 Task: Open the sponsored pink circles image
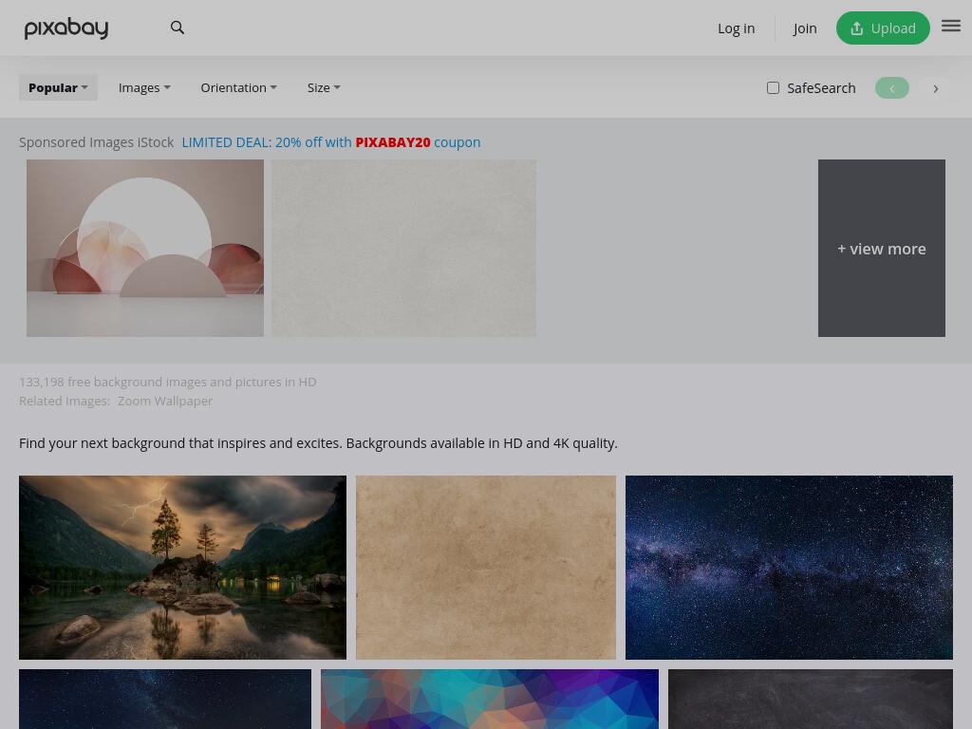coord(145,249)
